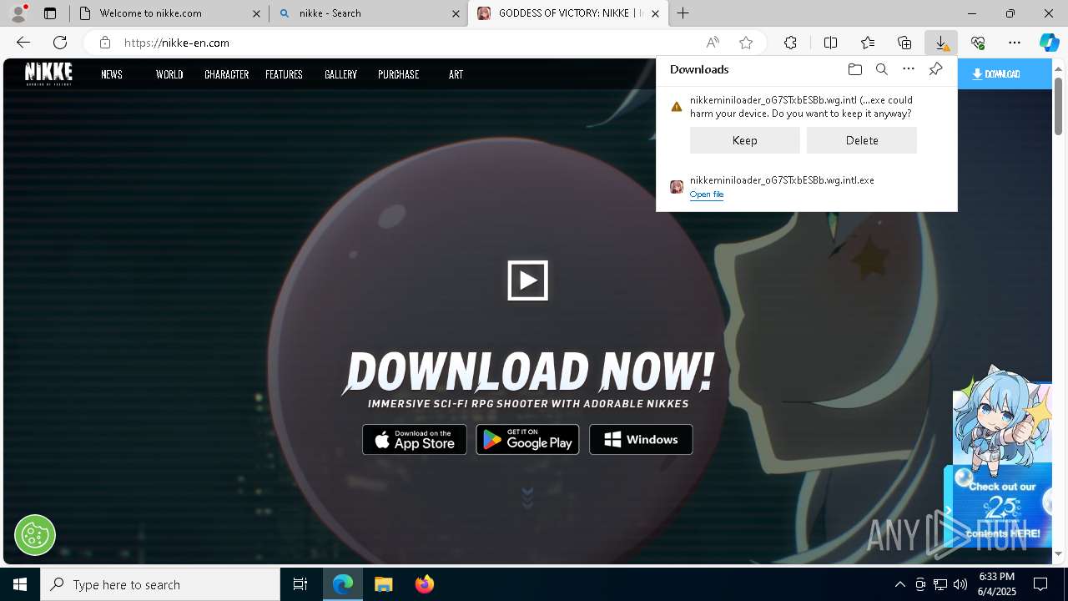This screenshot has height=601, width=1068.
Task: Launch Firefox from taskbar
Action: point(425,584)
